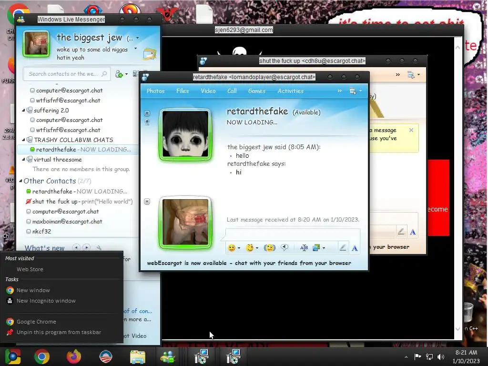Expand winks dropdown arrow

257,248
